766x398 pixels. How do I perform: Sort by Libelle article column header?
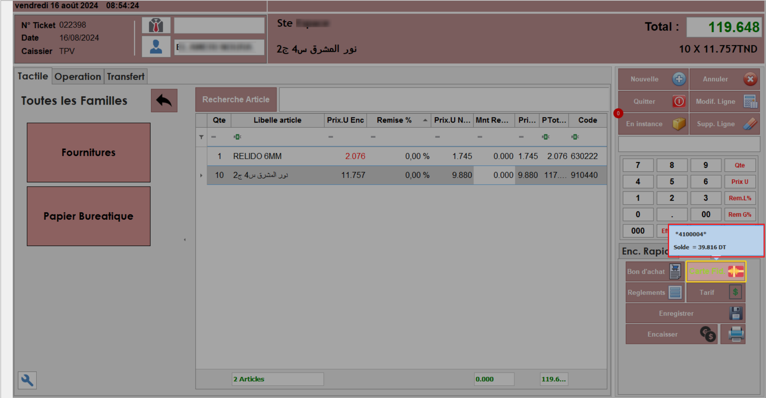(278, 120)
